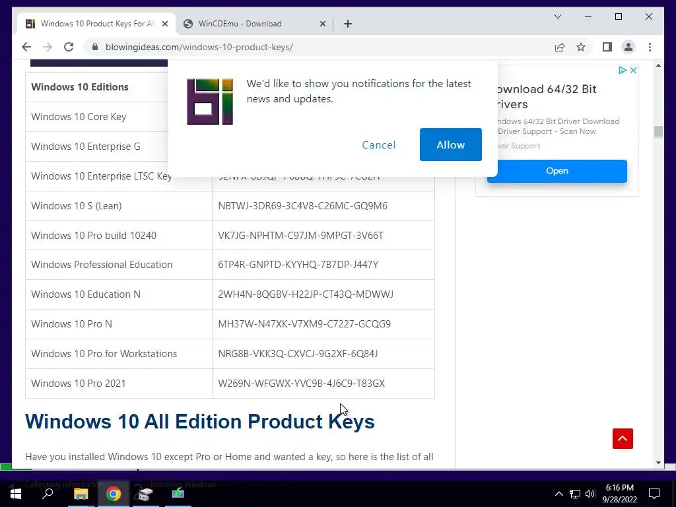Click the Windows 10 Core Key row label
676x507 pixels.
point(79,117)
